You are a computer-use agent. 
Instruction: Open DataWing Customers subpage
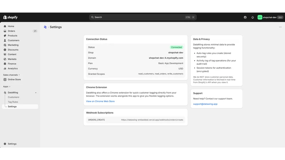tap(13, 97)
